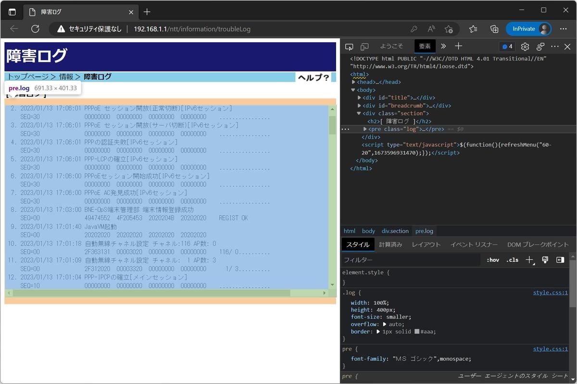This screenshot has height=384, width=577.
Task: Expand the div id="breadcrumb" node
Action: pos(359,106)
